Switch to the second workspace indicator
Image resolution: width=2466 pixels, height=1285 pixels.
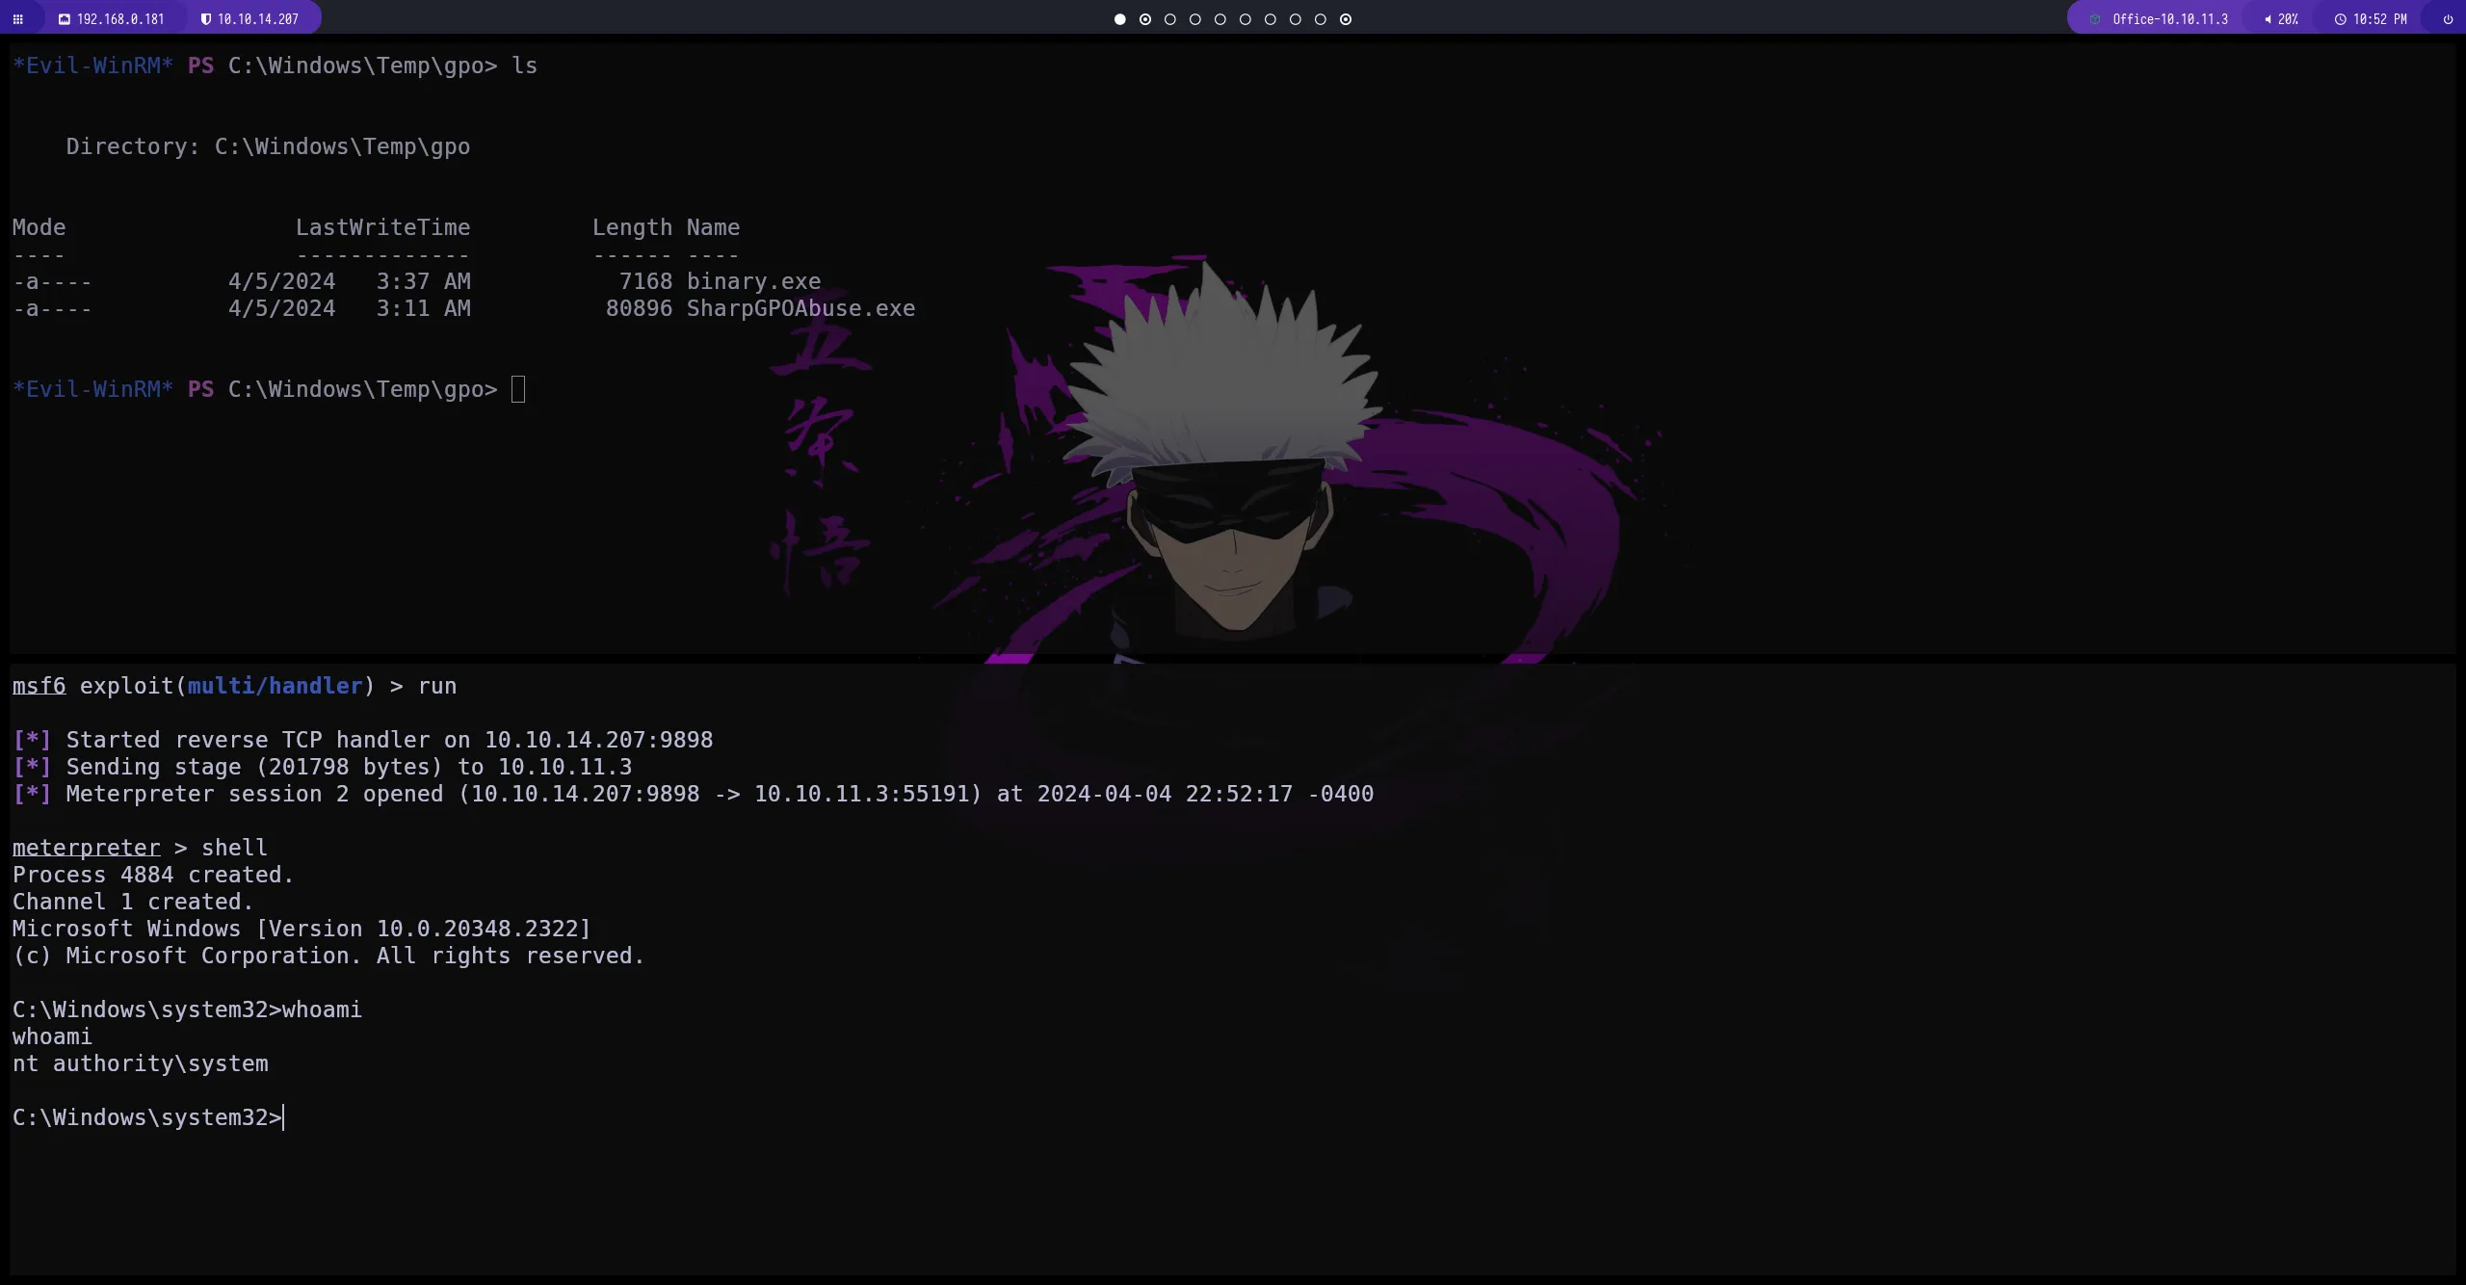(1144, 19)
